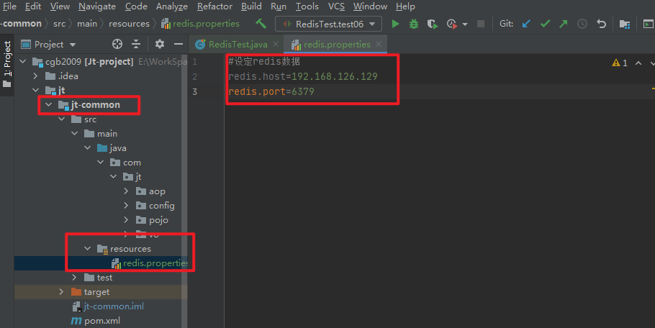Open the Refactor menu
The height and width of the screenshot is (328, 655).
point(214,6)
